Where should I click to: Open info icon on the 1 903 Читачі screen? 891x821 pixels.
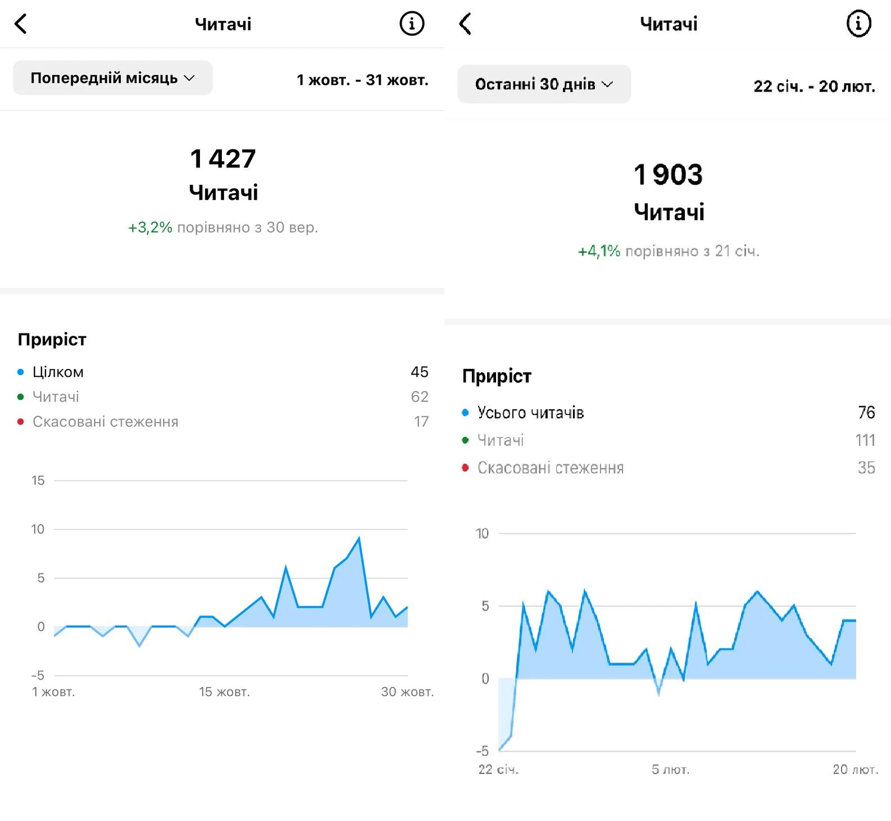[858, 24]
